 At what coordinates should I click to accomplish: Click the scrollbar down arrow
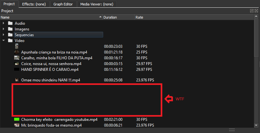click(256, 125)
